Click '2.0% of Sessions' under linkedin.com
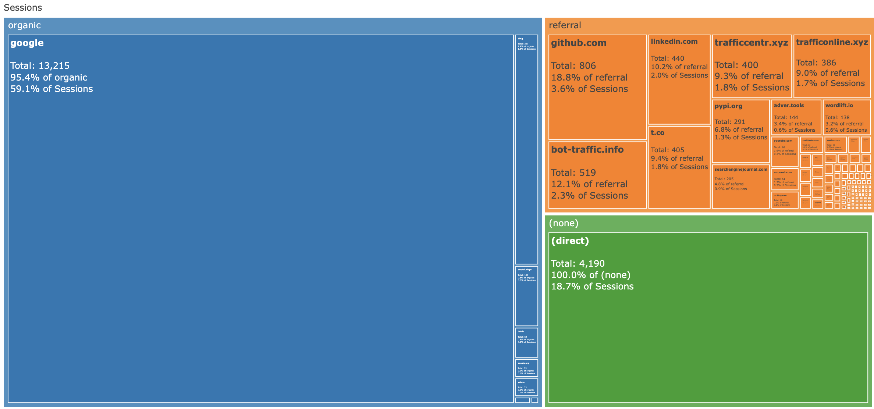Image resolution: width=874 pixels, height=409 pixels. 679,75
